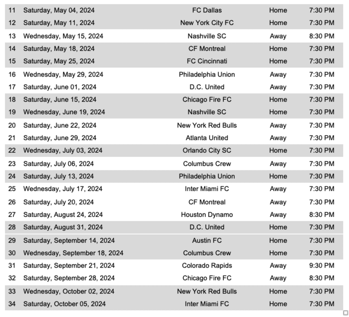Click match number 34 cell
The height and width of the screenshot is (317, 349).
pos(12,304)
